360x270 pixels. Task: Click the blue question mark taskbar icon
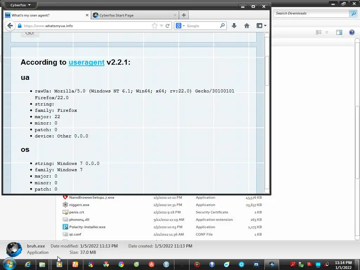[212, 264]
